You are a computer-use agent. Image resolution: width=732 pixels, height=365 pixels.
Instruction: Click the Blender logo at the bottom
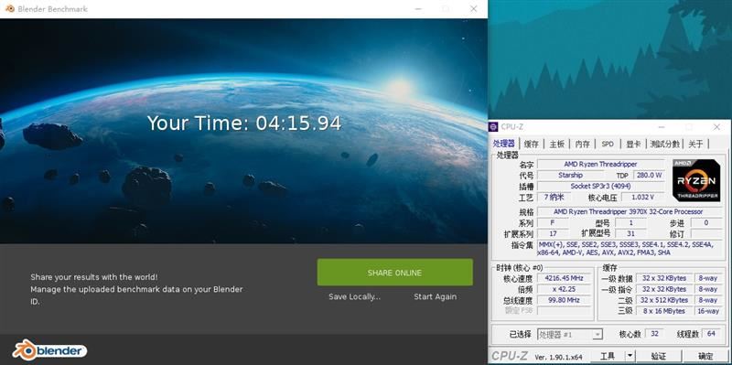click(49, 350)
